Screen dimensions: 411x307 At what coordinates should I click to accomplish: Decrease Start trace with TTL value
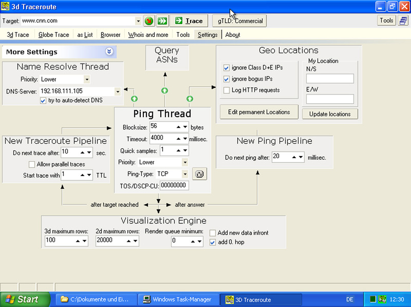(x=89, y=175)
